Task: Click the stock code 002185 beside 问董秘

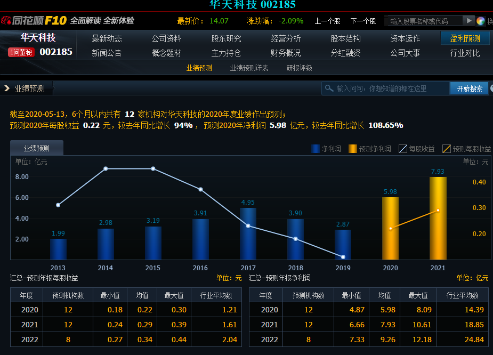Action: tap(56, 52)
